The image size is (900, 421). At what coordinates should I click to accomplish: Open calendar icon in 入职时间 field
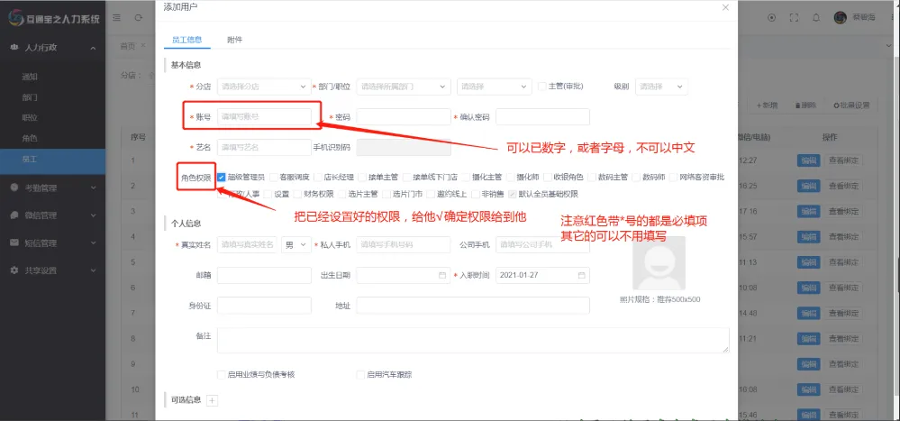[x=582, y=275]
